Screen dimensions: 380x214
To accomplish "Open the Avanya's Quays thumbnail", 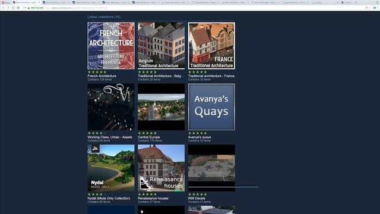I will click(x=211, y=107).
